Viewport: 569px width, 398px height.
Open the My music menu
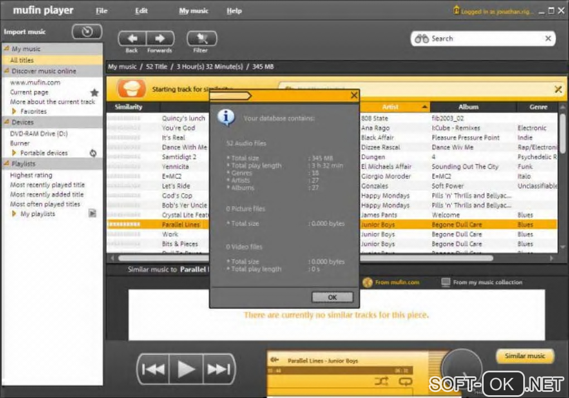pyautogui.click(x=194, y=11)
